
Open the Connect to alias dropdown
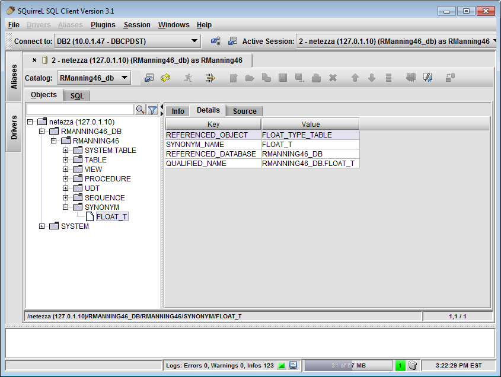coord(195,41)
